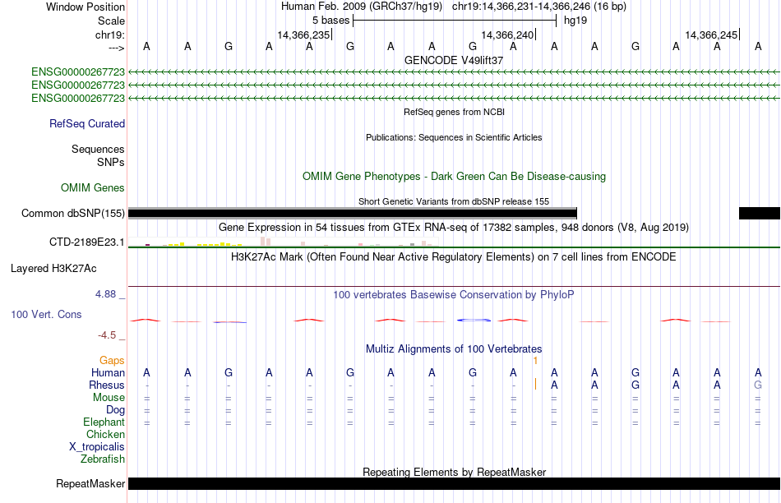781x503 pixels.
Task: Click the OMIM Gene Phenotypes track title
Action: click(455, 177)
